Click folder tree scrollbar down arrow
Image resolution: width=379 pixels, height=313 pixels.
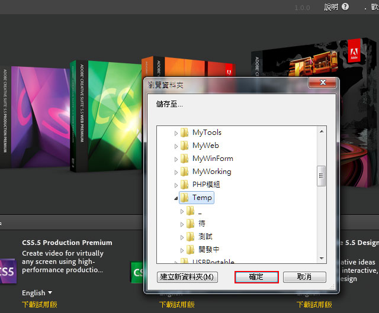[x=322, y=259]
